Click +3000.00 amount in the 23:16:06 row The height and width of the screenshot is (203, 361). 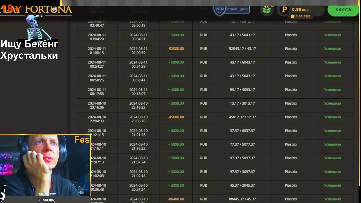pos(176,103)
